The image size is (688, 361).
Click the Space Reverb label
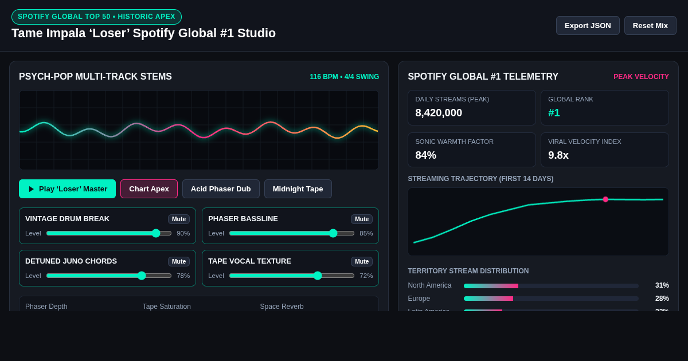pos(282,307)
